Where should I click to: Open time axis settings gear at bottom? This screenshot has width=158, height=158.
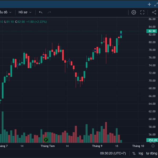tap(153, 146)
